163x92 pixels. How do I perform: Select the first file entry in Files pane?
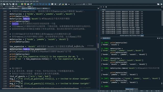(x=123, y=11)
